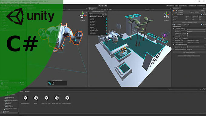Select the elevation condition handle icon
The image size is (206, 116).
(x=53, y=83)
